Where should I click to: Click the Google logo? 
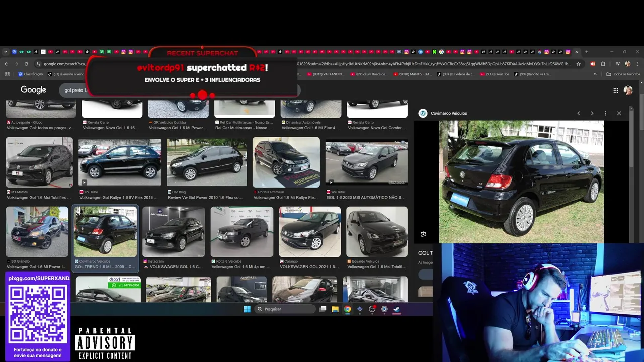point(33,90)
